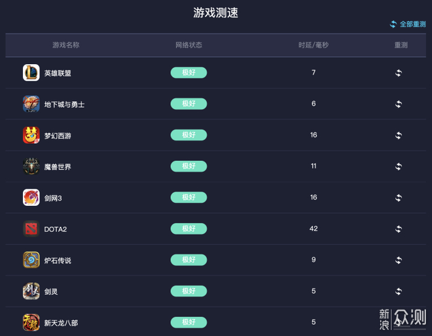Retest the 英雄联盟 row speed

point(399,73)
